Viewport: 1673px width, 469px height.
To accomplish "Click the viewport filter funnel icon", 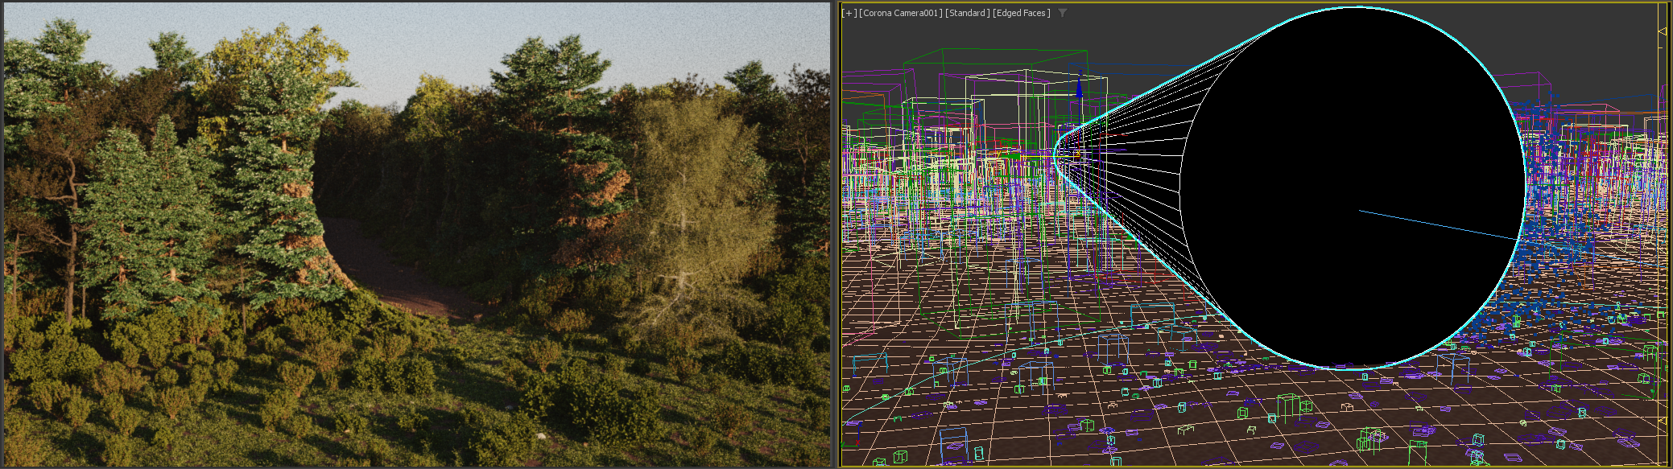I will (x=1063, y=13).
